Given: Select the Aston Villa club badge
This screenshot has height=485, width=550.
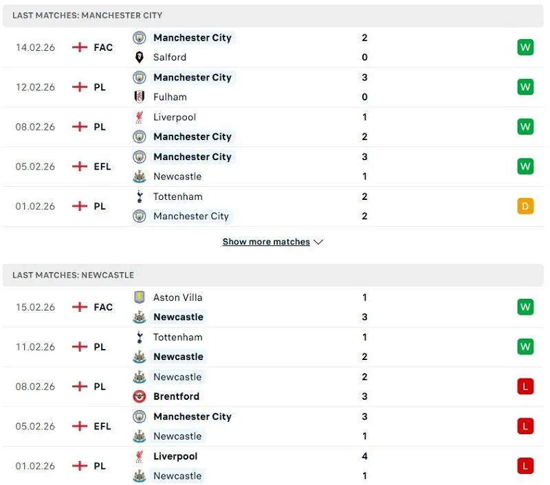Looking at the screenshot, I should point(140,297).
